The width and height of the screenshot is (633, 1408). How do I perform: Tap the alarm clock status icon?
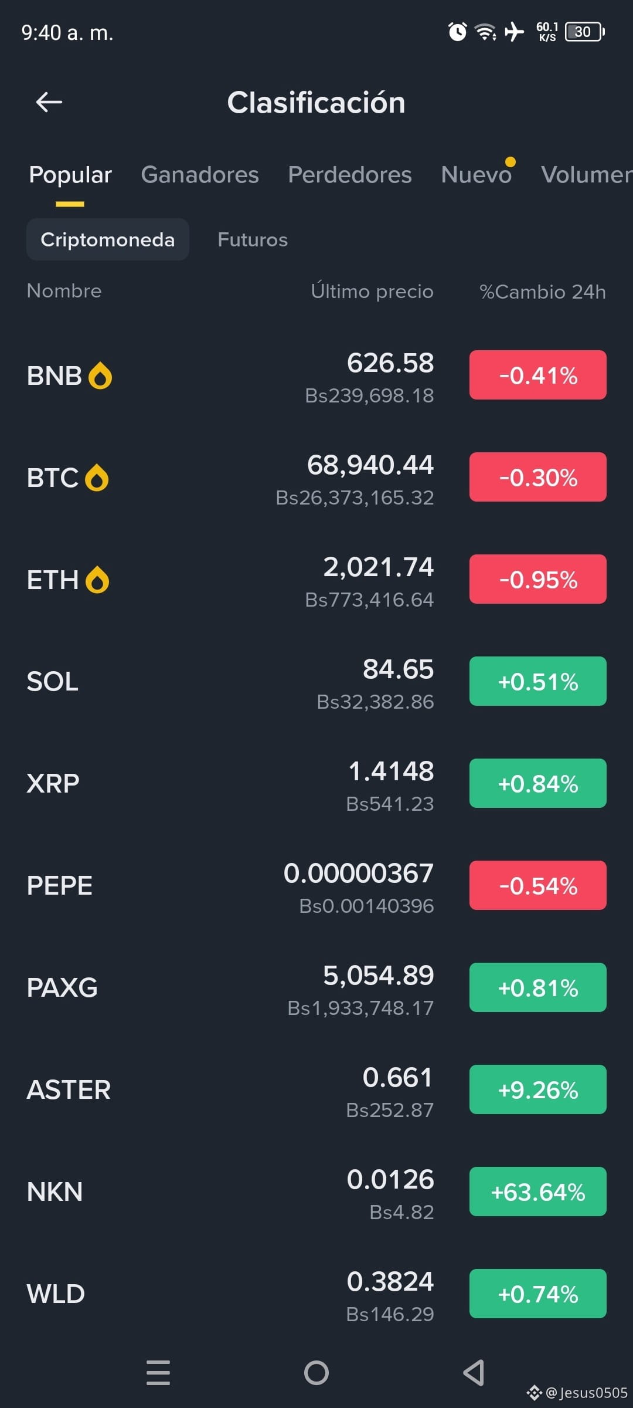(x=457, y=32)
